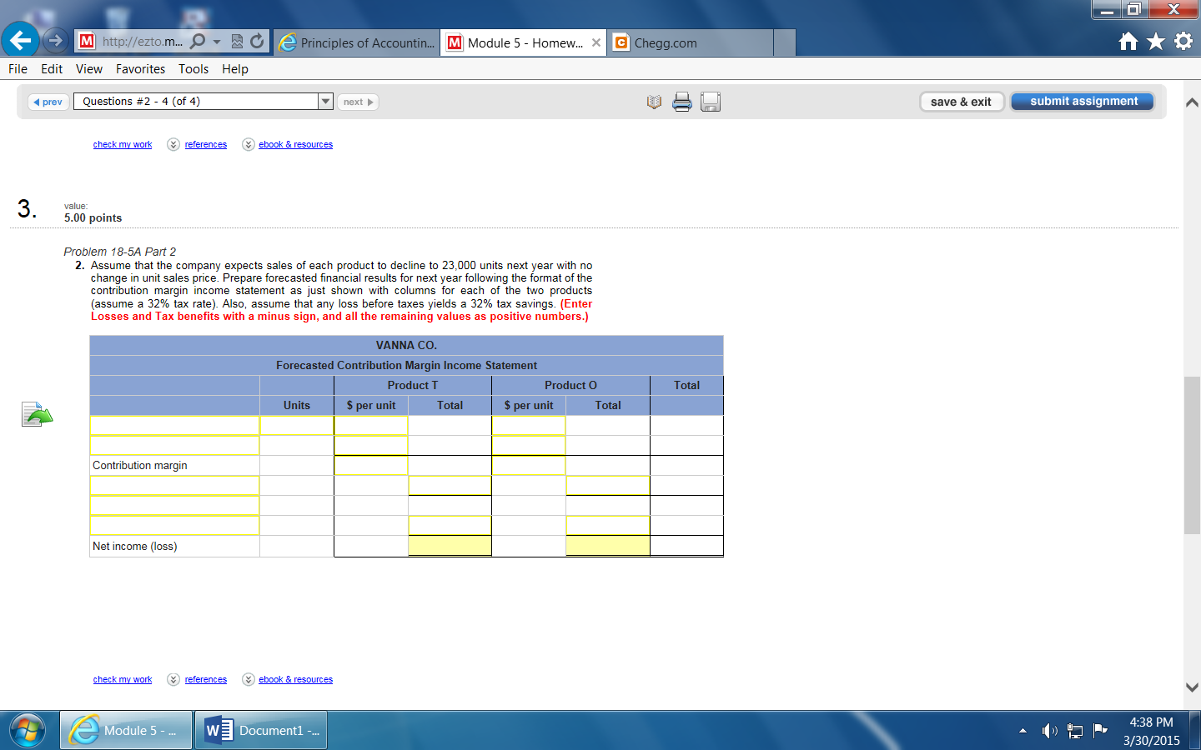
Task: Expand the chevron next to references
Action: click(173, 144)
